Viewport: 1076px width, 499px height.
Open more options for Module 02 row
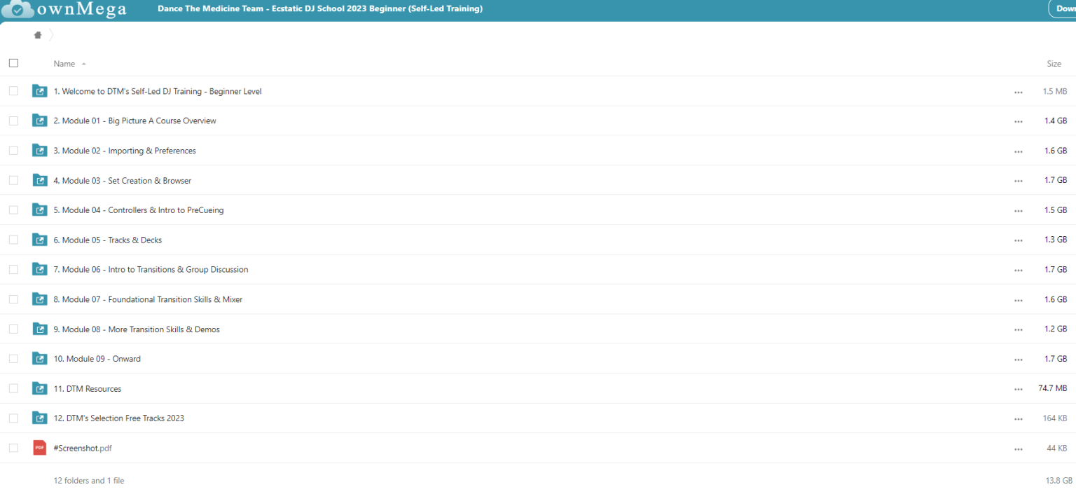1018,151
